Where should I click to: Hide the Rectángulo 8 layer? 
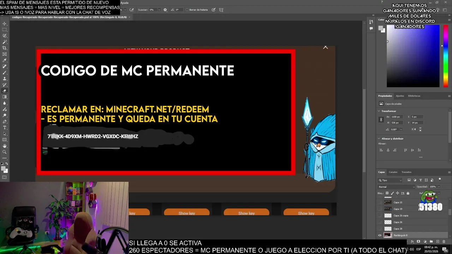point(380,235)
